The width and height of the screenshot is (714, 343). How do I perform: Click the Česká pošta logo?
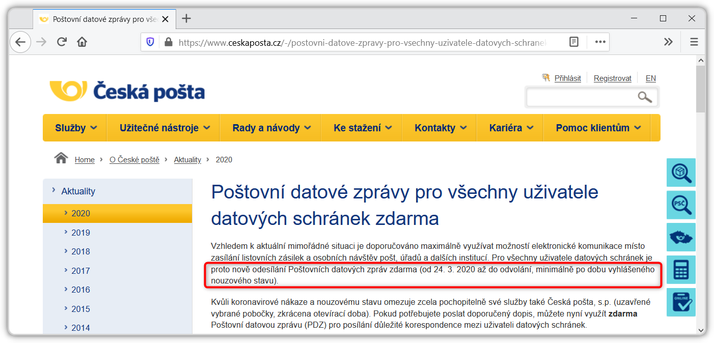[127, 92]
